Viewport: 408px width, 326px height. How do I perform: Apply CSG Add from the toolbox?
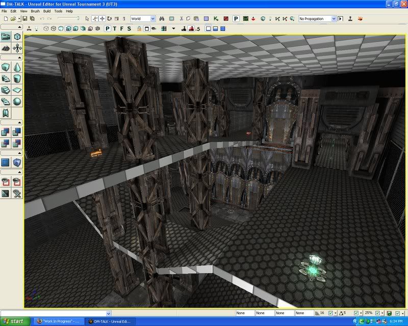6,132
